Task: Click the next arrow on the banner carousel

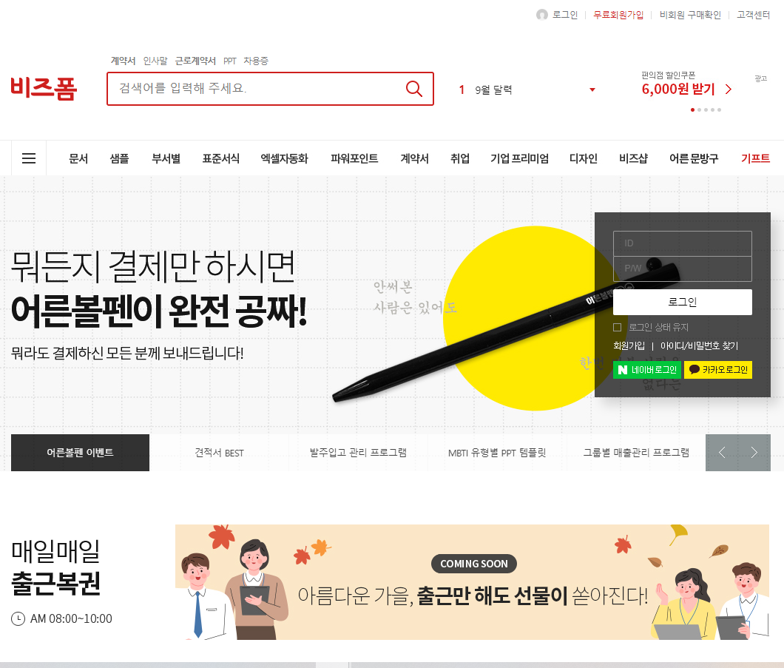Action: [754, 453]
